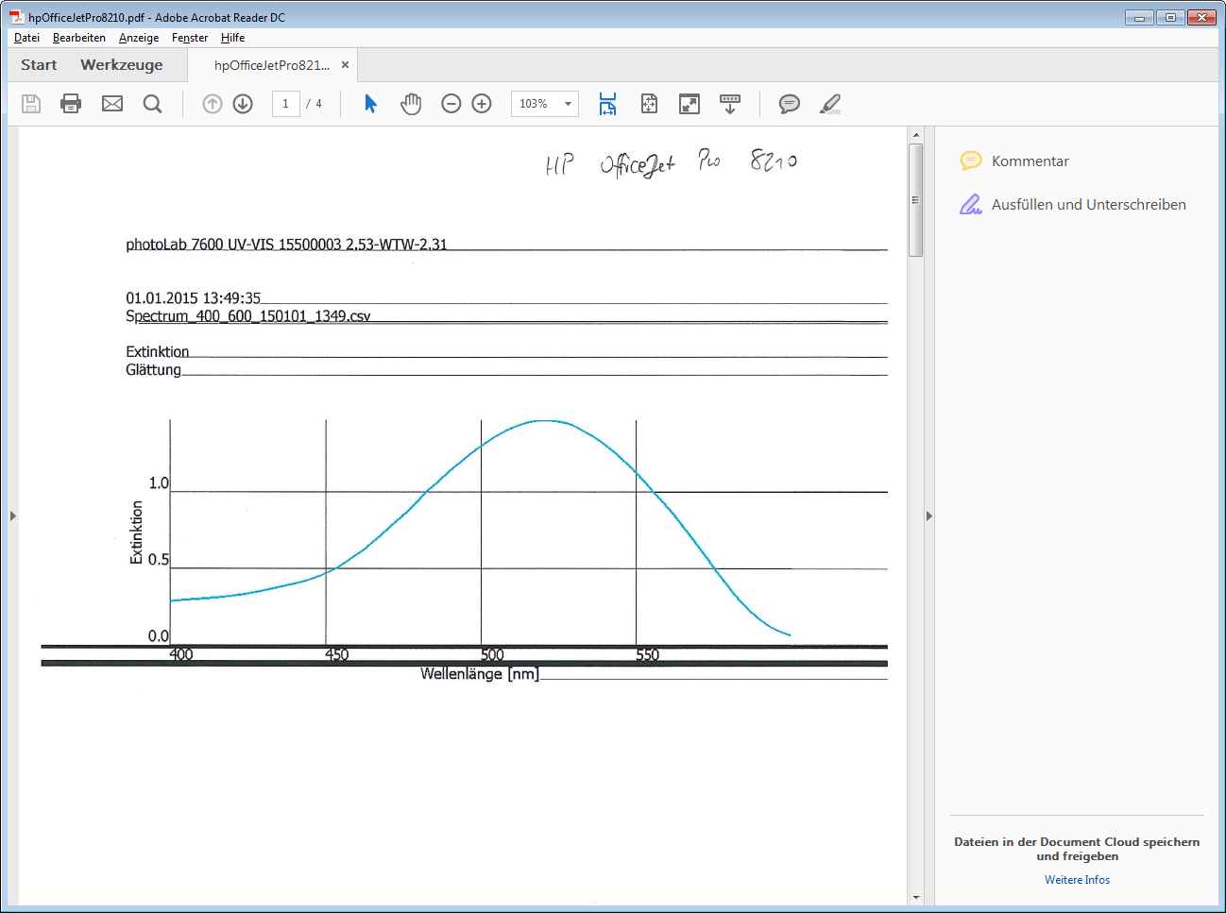
Task: Click the vertical scrollbar thumb
Action: click(x=915, y=200)
